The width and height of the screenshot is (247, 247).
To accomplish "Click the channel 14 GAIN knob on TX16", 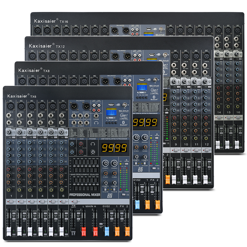I will pos(218,54).
